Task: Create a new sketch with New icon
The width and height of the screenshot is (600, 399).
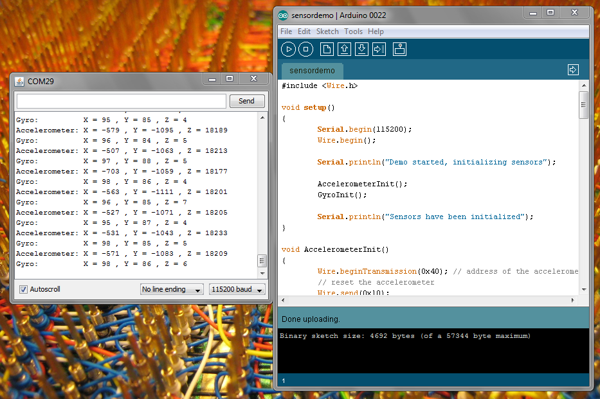Action: pos(327,49)
